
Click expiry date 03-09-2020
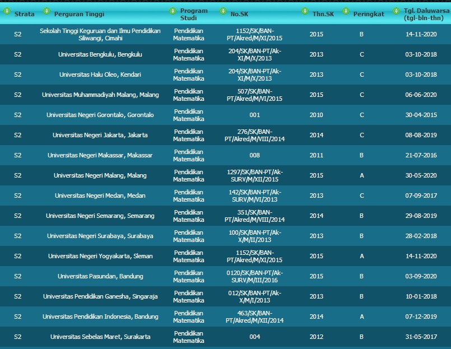[x=421, y=276]
